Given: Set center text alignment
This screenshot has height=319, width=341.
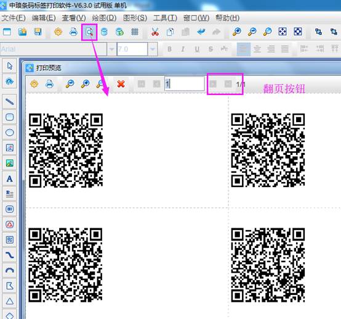Looking at the screenshot, I should 257,49.
